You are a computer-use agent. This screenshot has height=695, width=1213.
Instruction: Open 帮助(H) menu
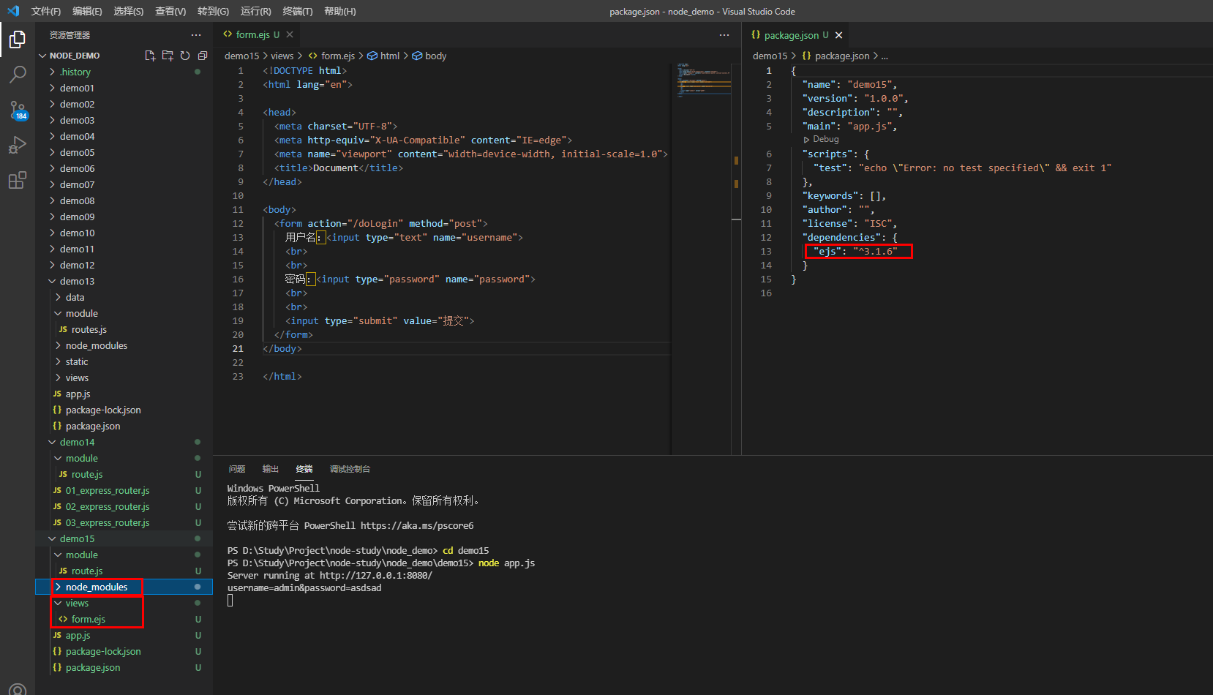pyautogui.click(x=339, y=11)
